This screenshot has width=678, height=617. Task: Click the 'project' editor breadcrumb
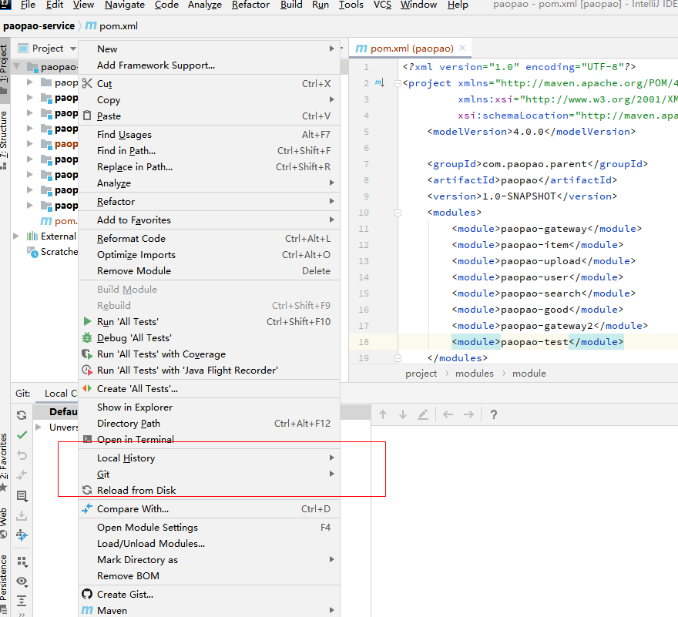click(421, 373)
